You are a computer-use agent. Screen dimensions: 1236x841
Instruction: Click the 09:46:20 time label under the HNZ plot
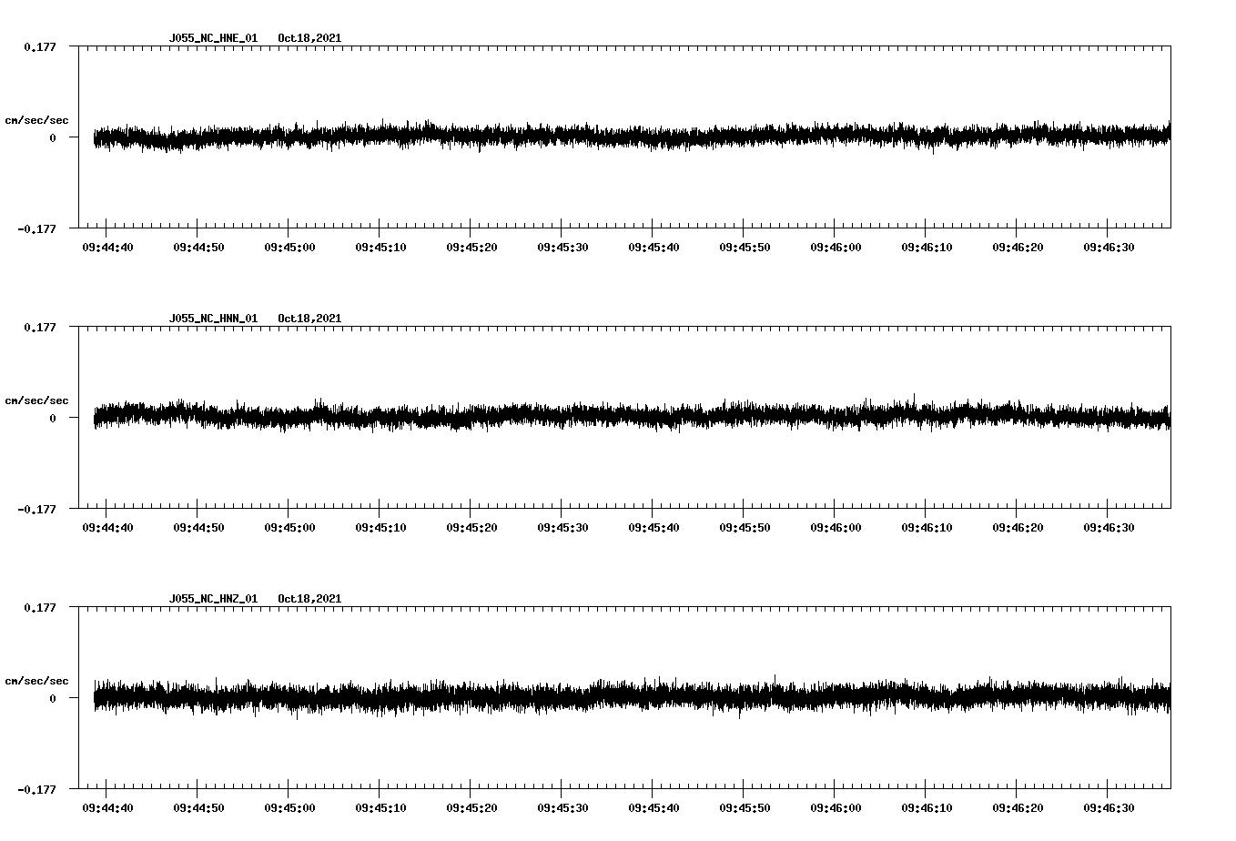[1018, 807]
